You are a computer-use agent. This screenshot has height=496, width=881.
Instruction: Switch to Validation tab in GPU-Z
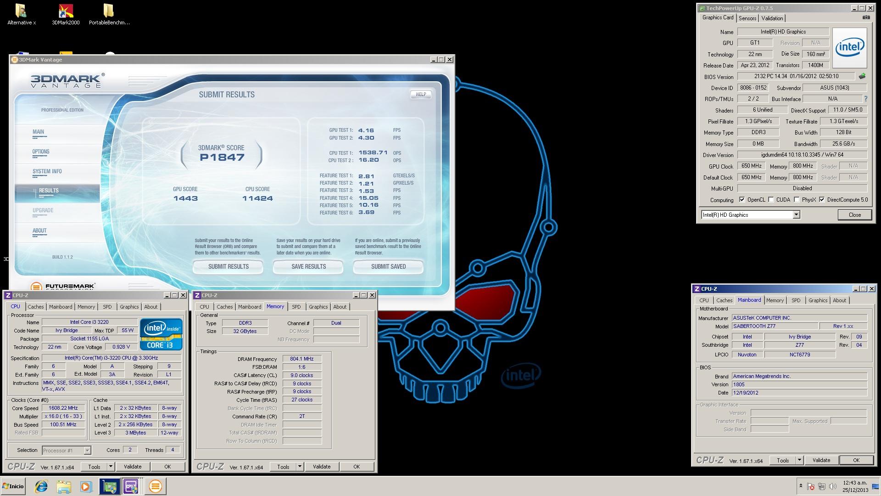coord(772,18)
